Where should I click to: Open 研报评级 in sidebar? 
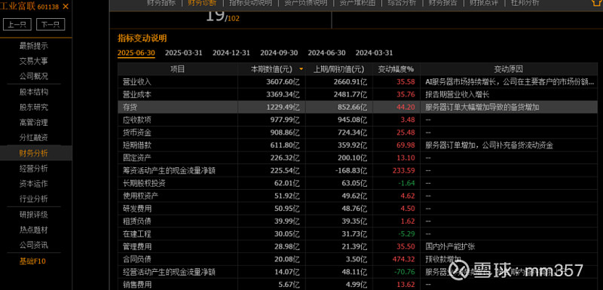pyautogui.click(x=34, y=215)
